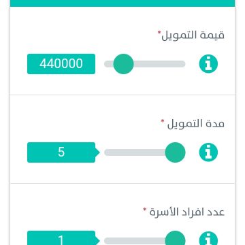The height and width of the screenshot is (245, 245).
Task: Click the teal header bar at top
Action: coord(122,3)
